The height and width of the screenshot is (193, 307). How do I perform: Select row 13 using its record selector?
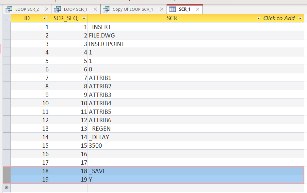coord(7,128)
